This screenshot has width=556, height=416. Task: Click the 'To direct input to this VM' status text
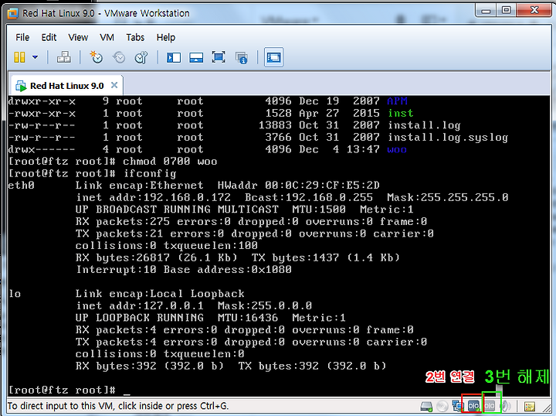pos(118,406)
